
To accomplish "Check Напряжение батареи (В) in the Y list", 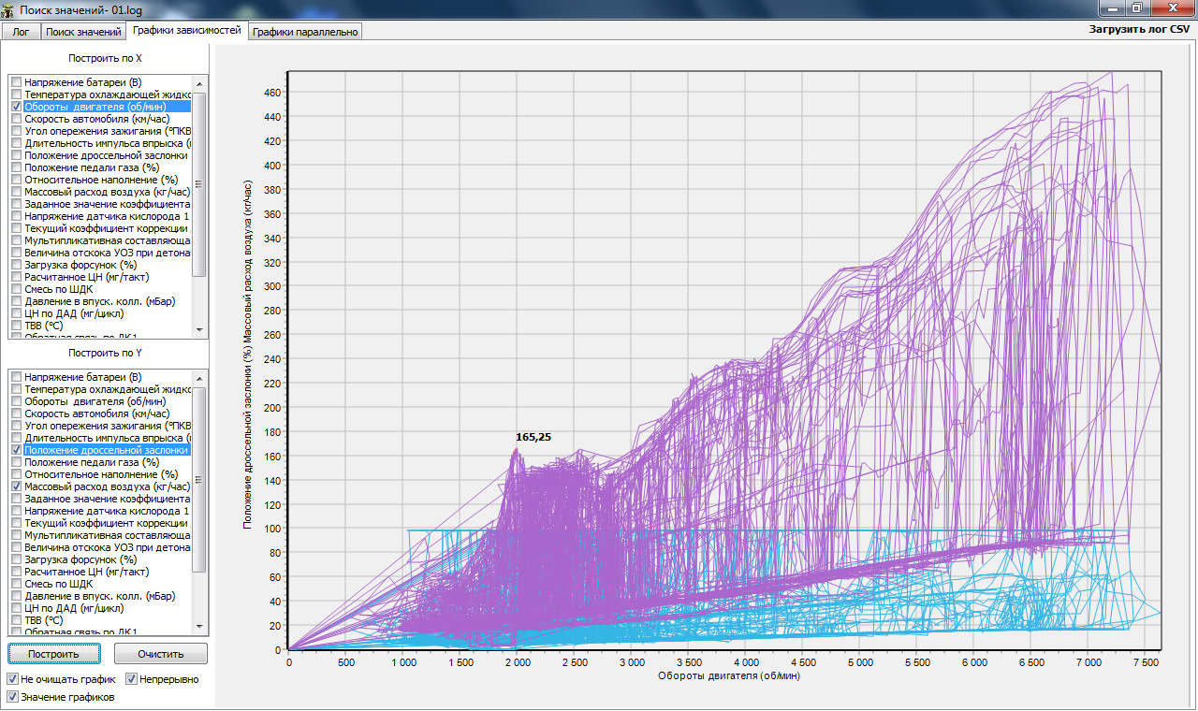I will pos(16,377).
